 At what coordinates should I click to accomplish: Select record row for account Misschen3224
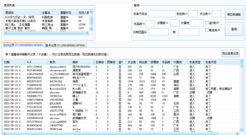(121, 89)
